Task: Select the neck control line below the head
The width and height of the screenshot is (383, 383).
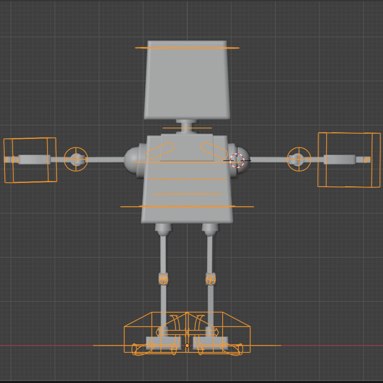Action: tap(187, 128)
